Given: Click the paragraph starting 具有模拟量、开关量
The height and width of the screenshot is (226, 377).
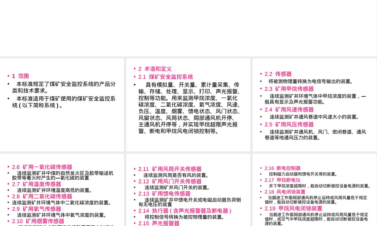Looking at the screenshot, I should click(x=189, y=108).
